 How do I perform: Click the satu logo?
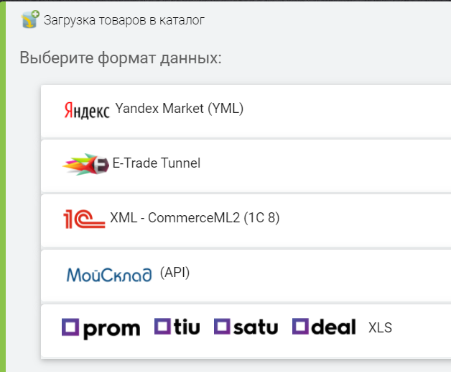pyautogui.click(x=246, y=327)
